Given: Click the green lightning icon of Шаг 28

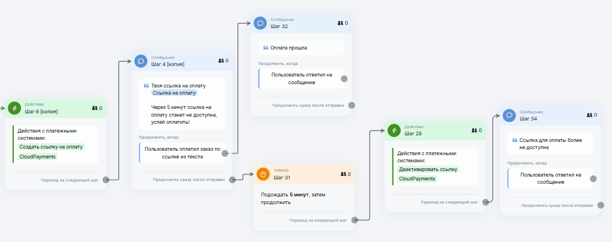Looking at the screenshot, I should point(394,130).
